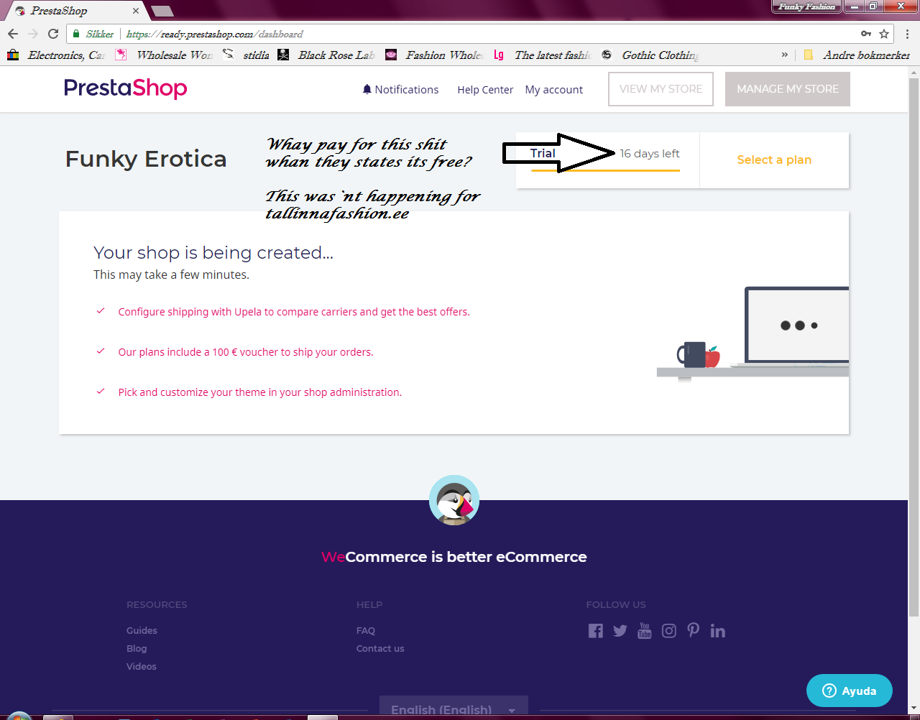The image size is (920, 720).
Task: Open the Twitter icon
Action: pyautogui.click(x=620, y=631)
